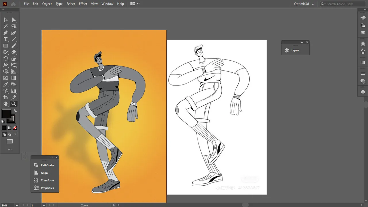The image size is (368, 207).
Task: Open the zoom level dropdown
Action: (x=17, y=205)
